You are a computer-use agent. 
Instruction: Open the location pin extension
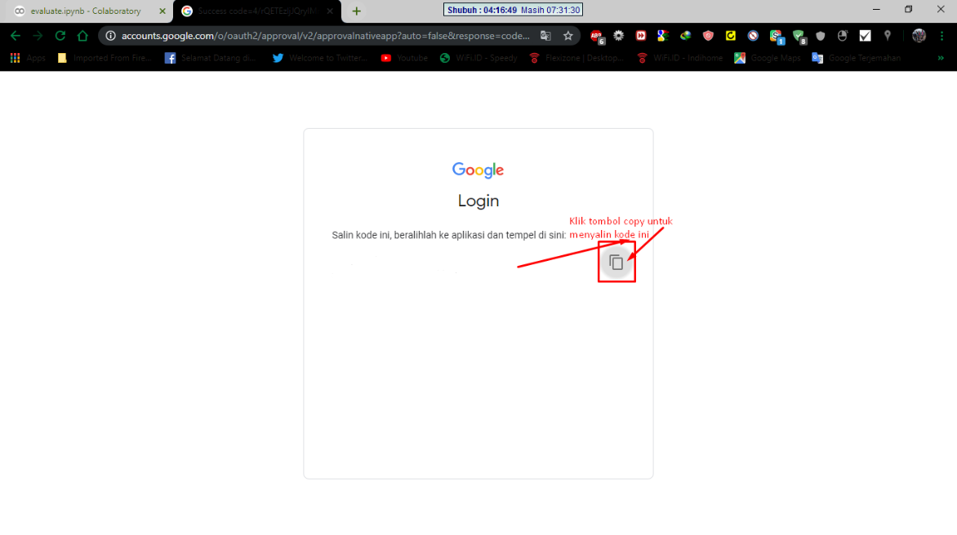click(888, 36)
